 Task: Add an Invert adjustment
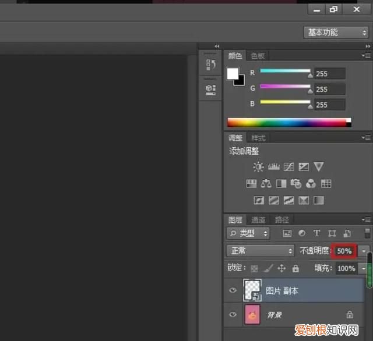(x=259, y=200)
